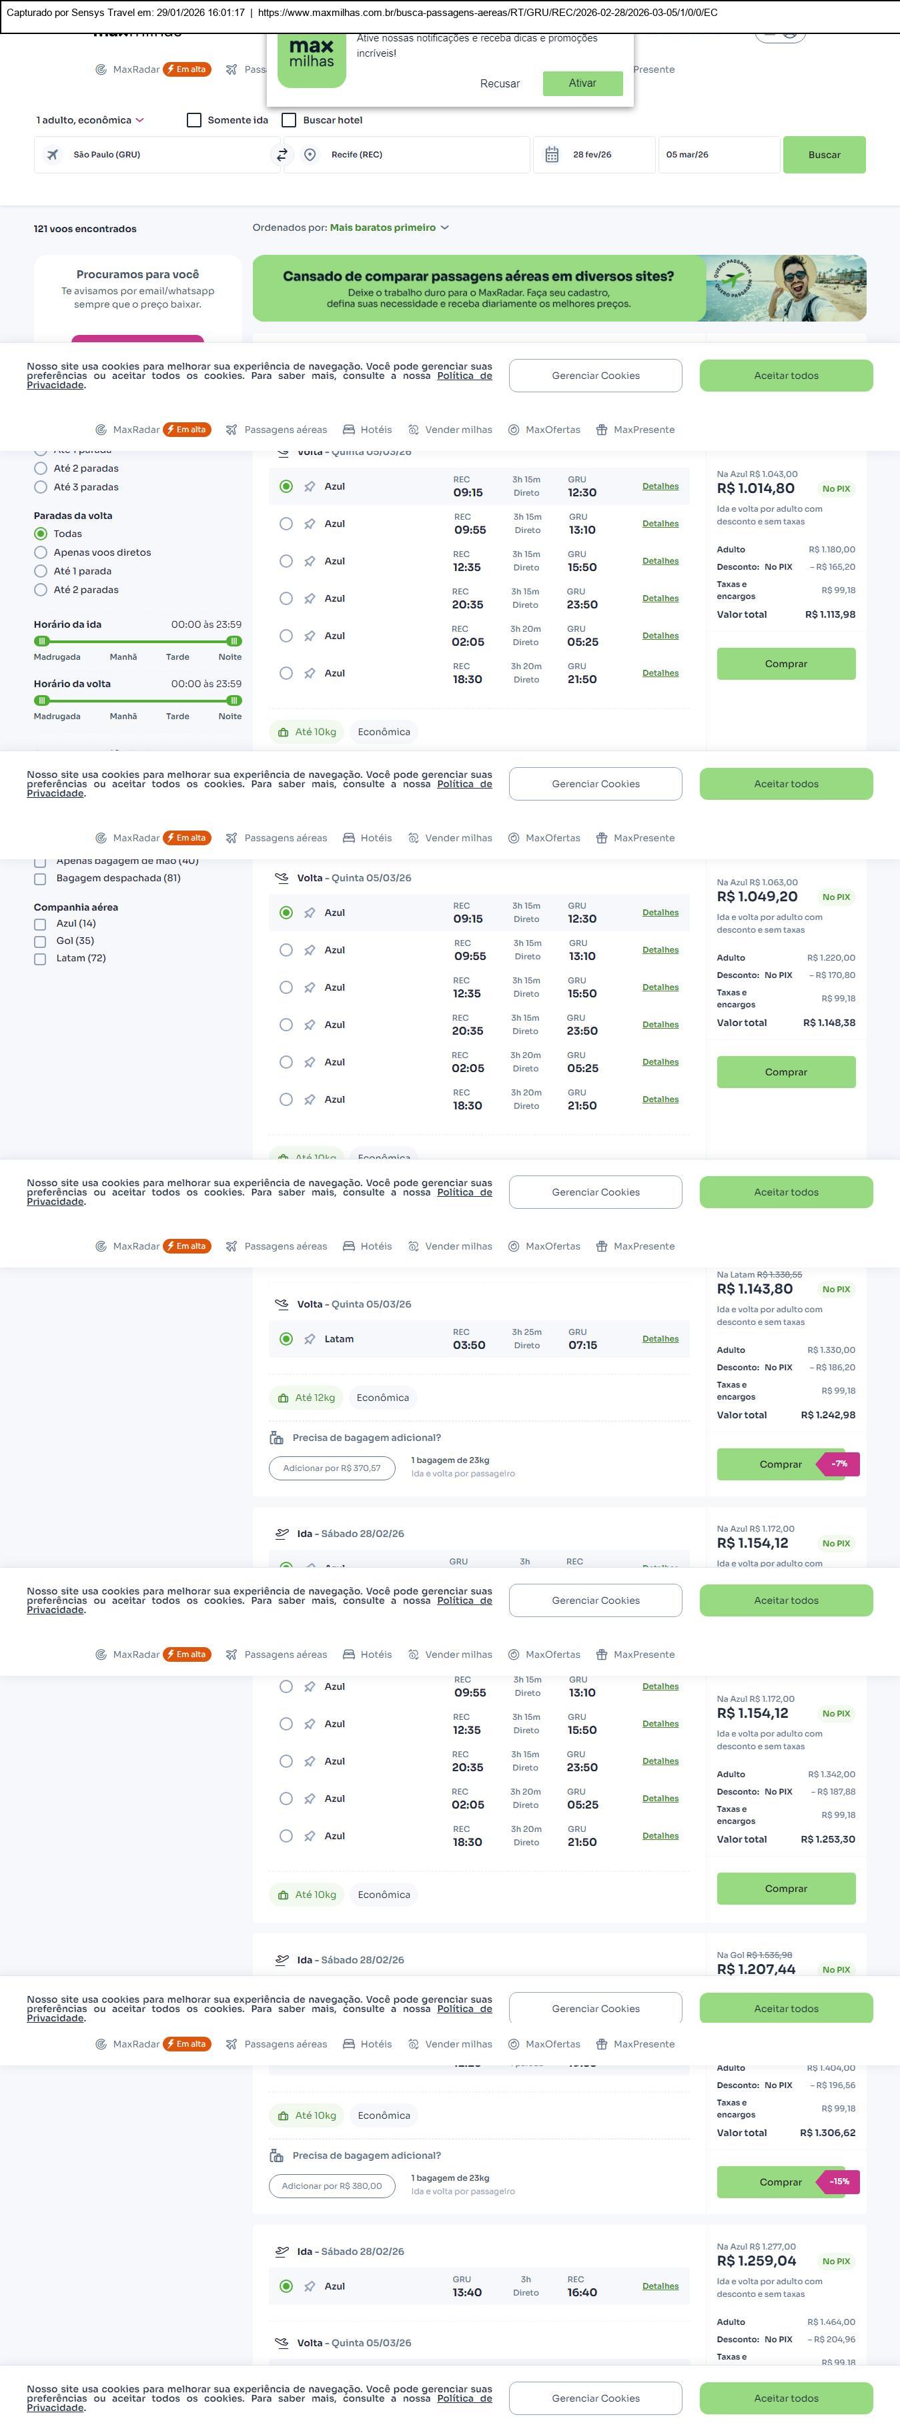Click the landing plane icon by Volta Latam flight
The width and height of the screenshot is (900, 2431).
(281, 1304)
